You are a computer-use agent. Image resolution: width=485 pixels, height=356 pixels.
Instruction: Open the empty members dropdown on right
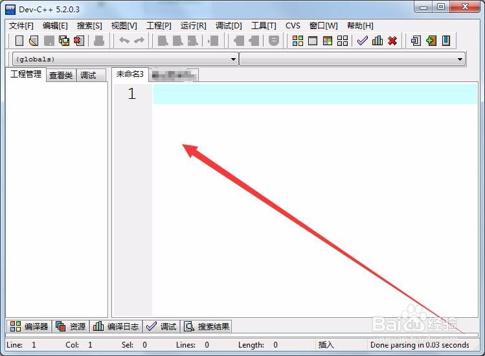coord(352,59)
